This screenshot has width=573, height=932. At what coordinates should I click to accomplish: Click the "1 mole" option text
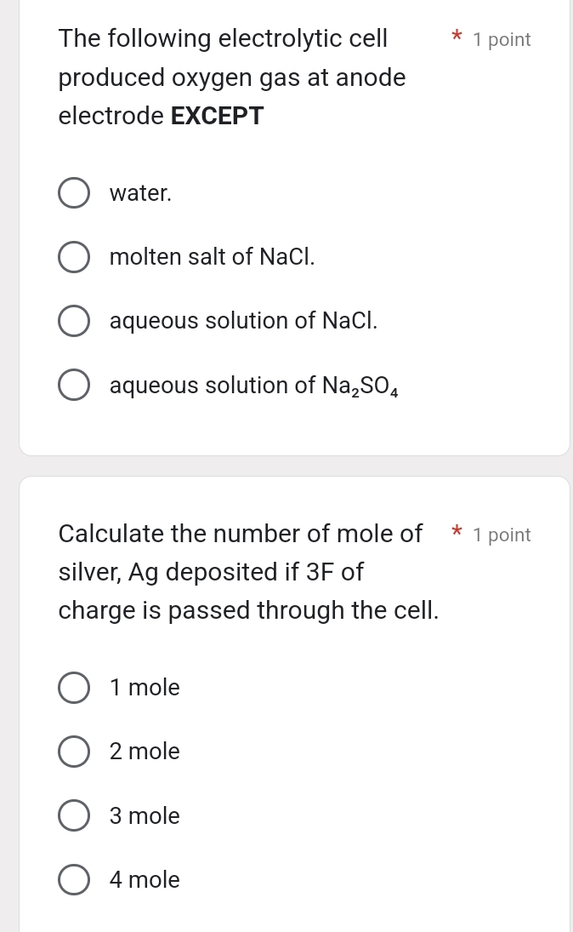[x=145, y=688]
